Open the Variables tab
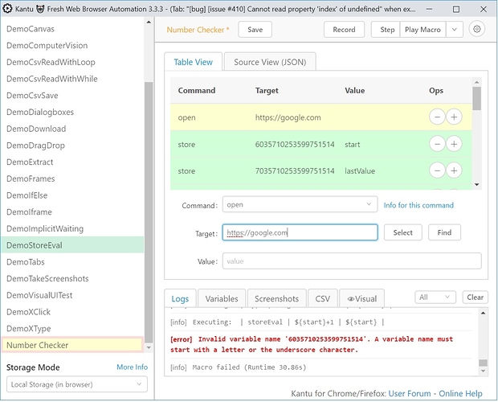Viewport: 498px width, 402px height. (222, 299)
